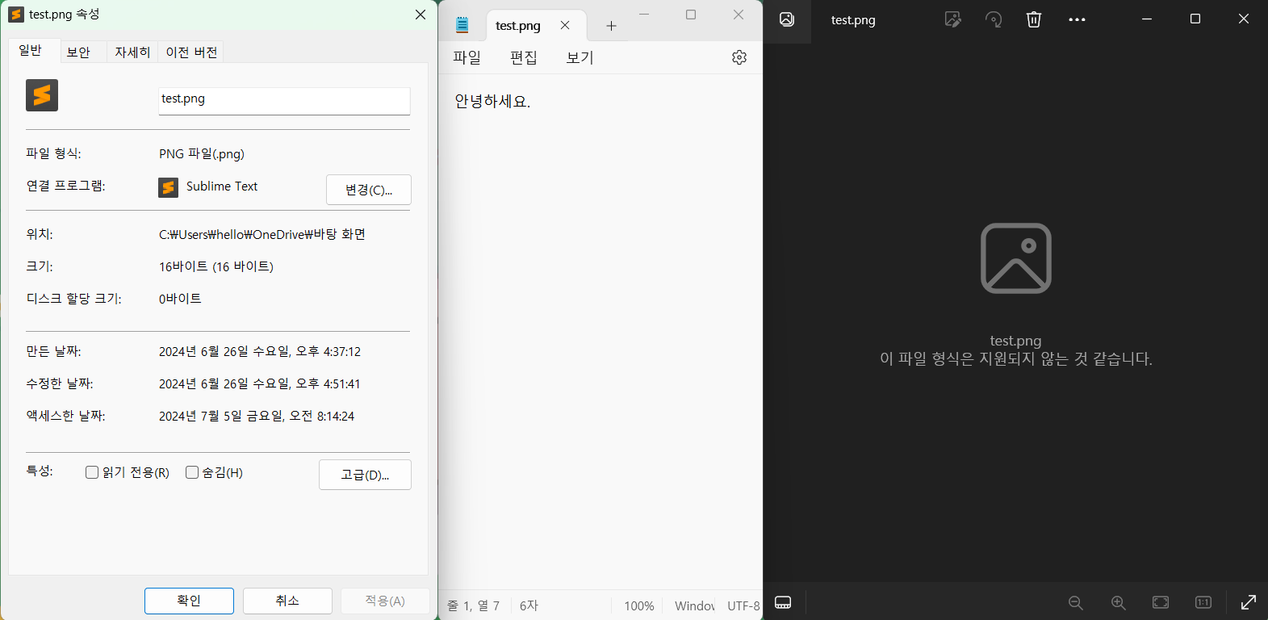Cancel with the 취소 button
Screen dimensions: 1268x620
[x=287, y=601]
